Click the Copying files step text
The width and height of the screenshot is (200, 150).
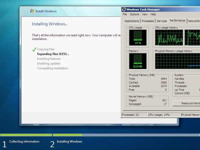tap(46, 49)
